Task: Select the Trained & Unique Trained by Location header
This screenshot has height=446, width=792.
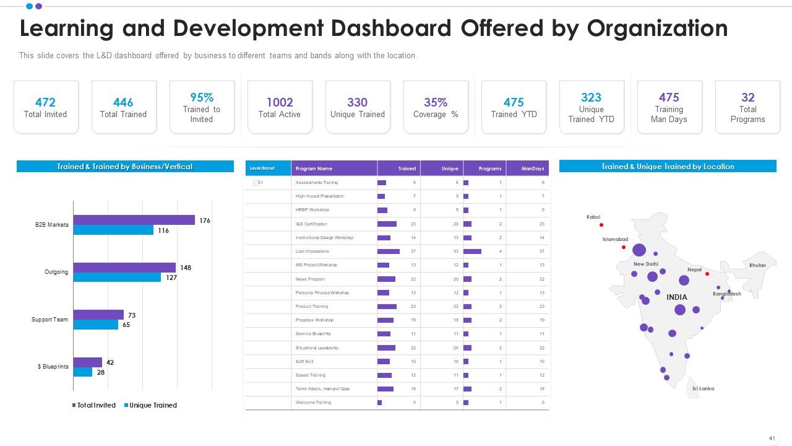Action: 668,166
